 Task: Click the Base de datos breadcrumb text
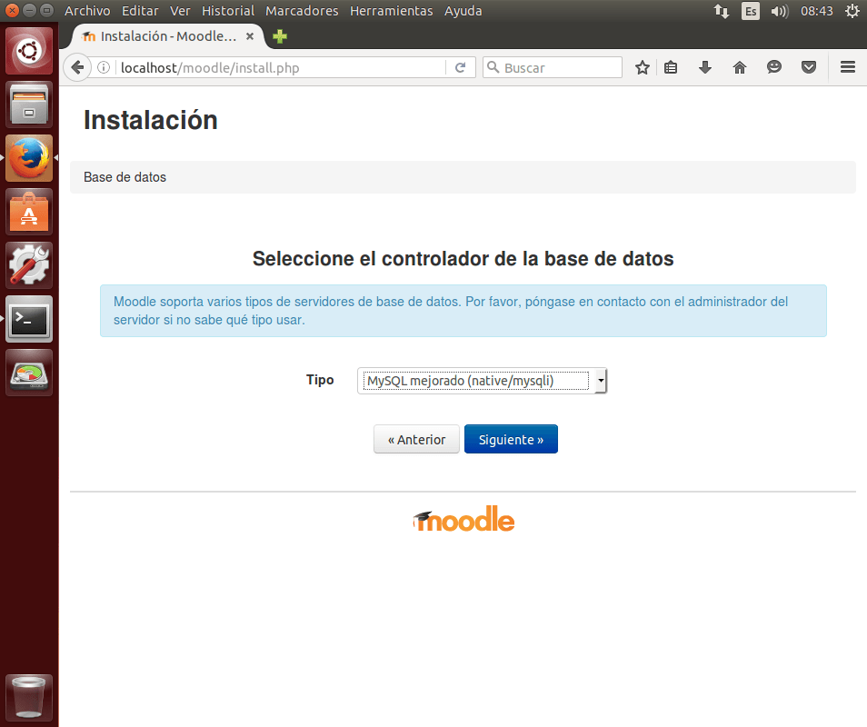[125, 177]
